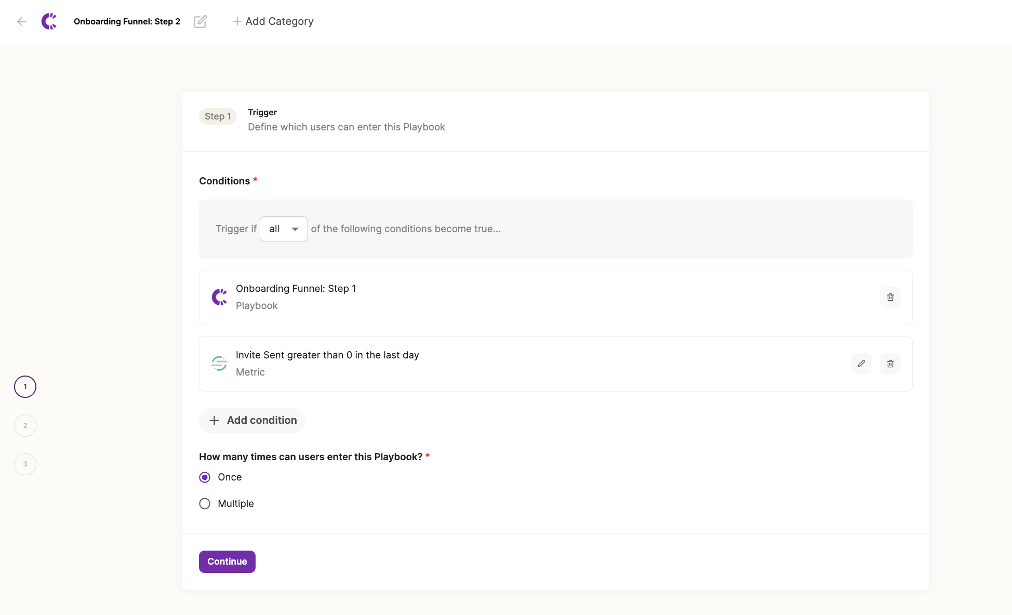Delete the Onboarding Funnel: Step 1 condition
This screenshot has height=615, width=1012.
pos(890,297)
